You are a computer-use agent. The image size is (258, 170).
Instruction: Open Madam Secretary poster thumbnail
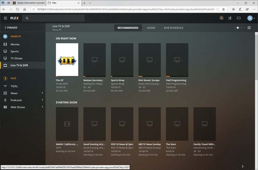point(94,60)
